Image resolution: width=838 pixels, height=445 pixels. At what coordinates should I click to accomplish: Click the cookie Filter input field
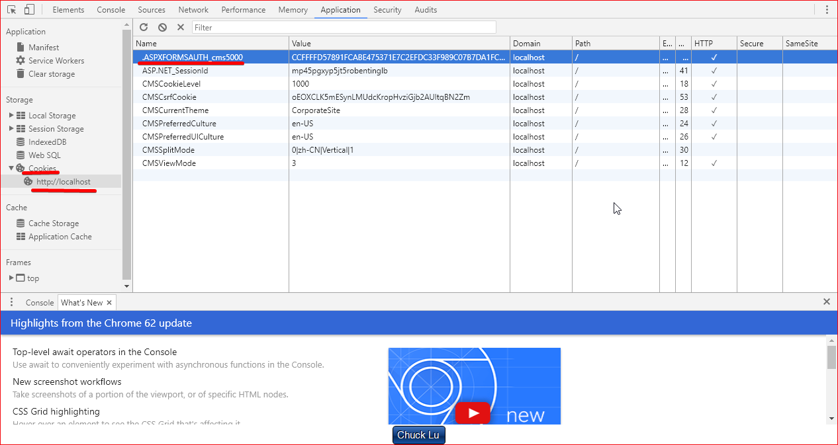(x=344, y=27)
